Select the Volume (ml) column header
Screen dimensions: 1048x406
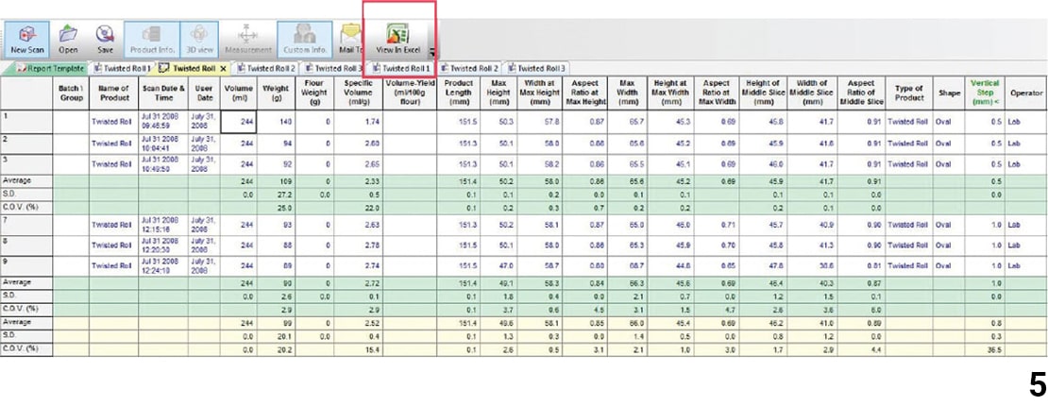coord(239,93)
